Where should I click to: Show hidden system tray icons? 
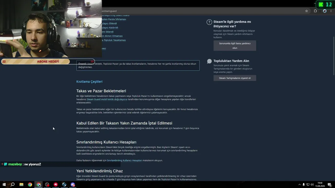299,185
